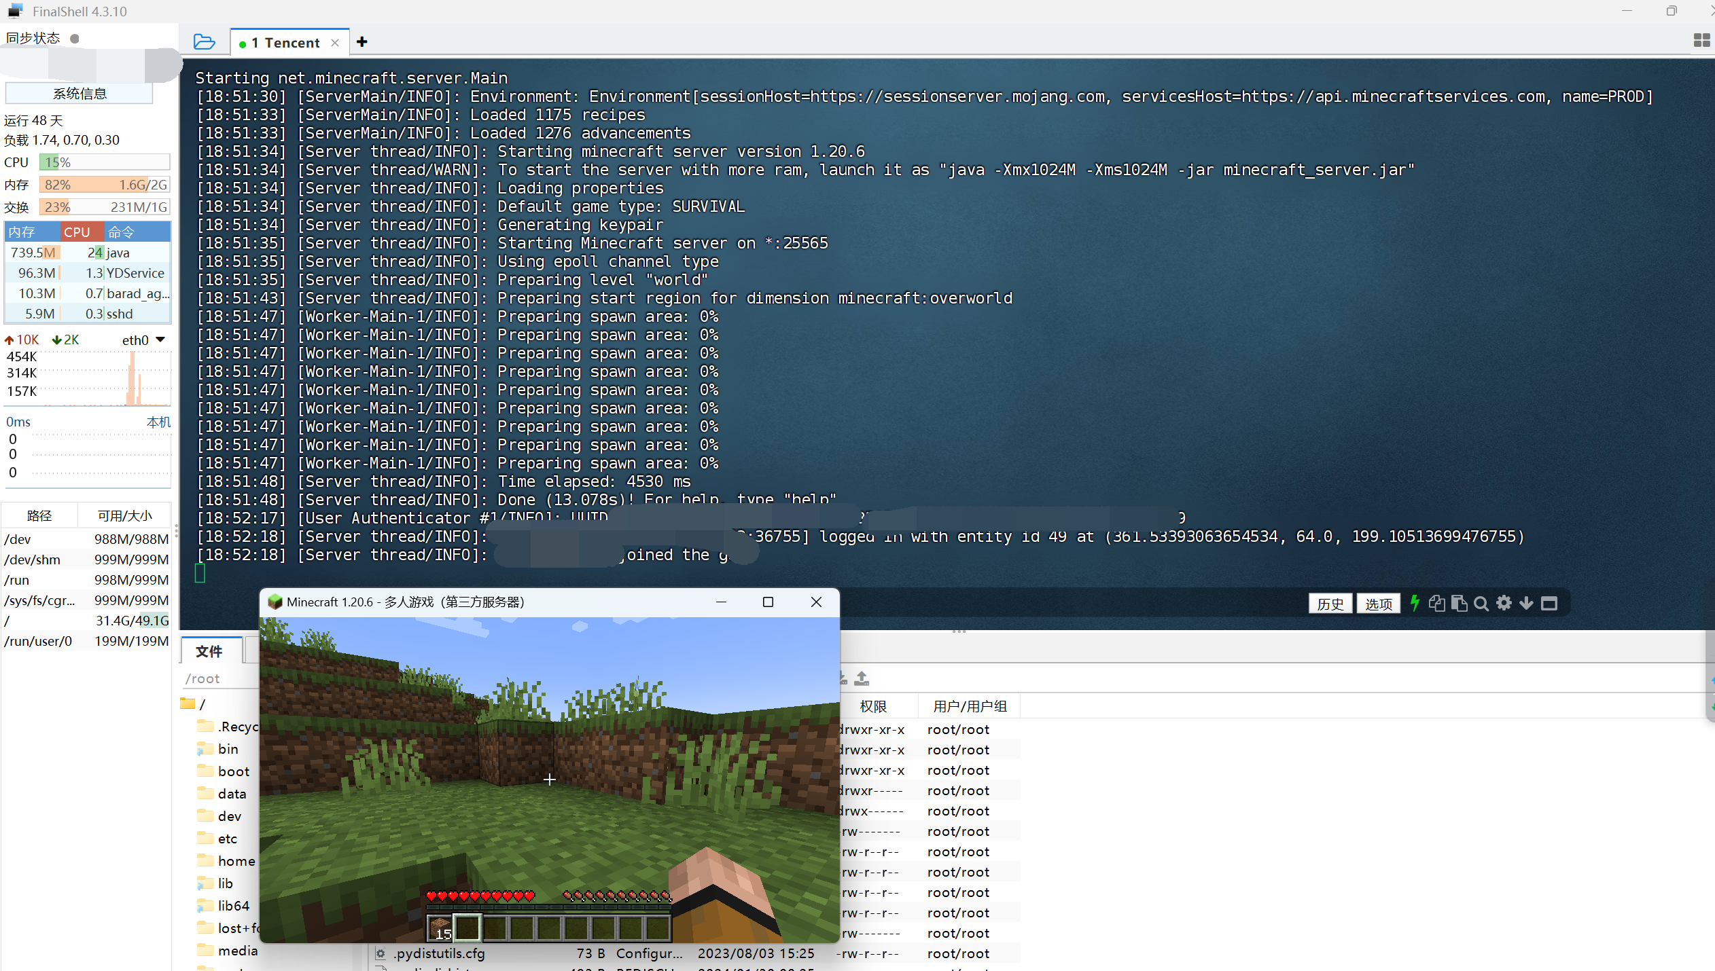
Task: Select the barad_ag process row
Action: point(88,293)
